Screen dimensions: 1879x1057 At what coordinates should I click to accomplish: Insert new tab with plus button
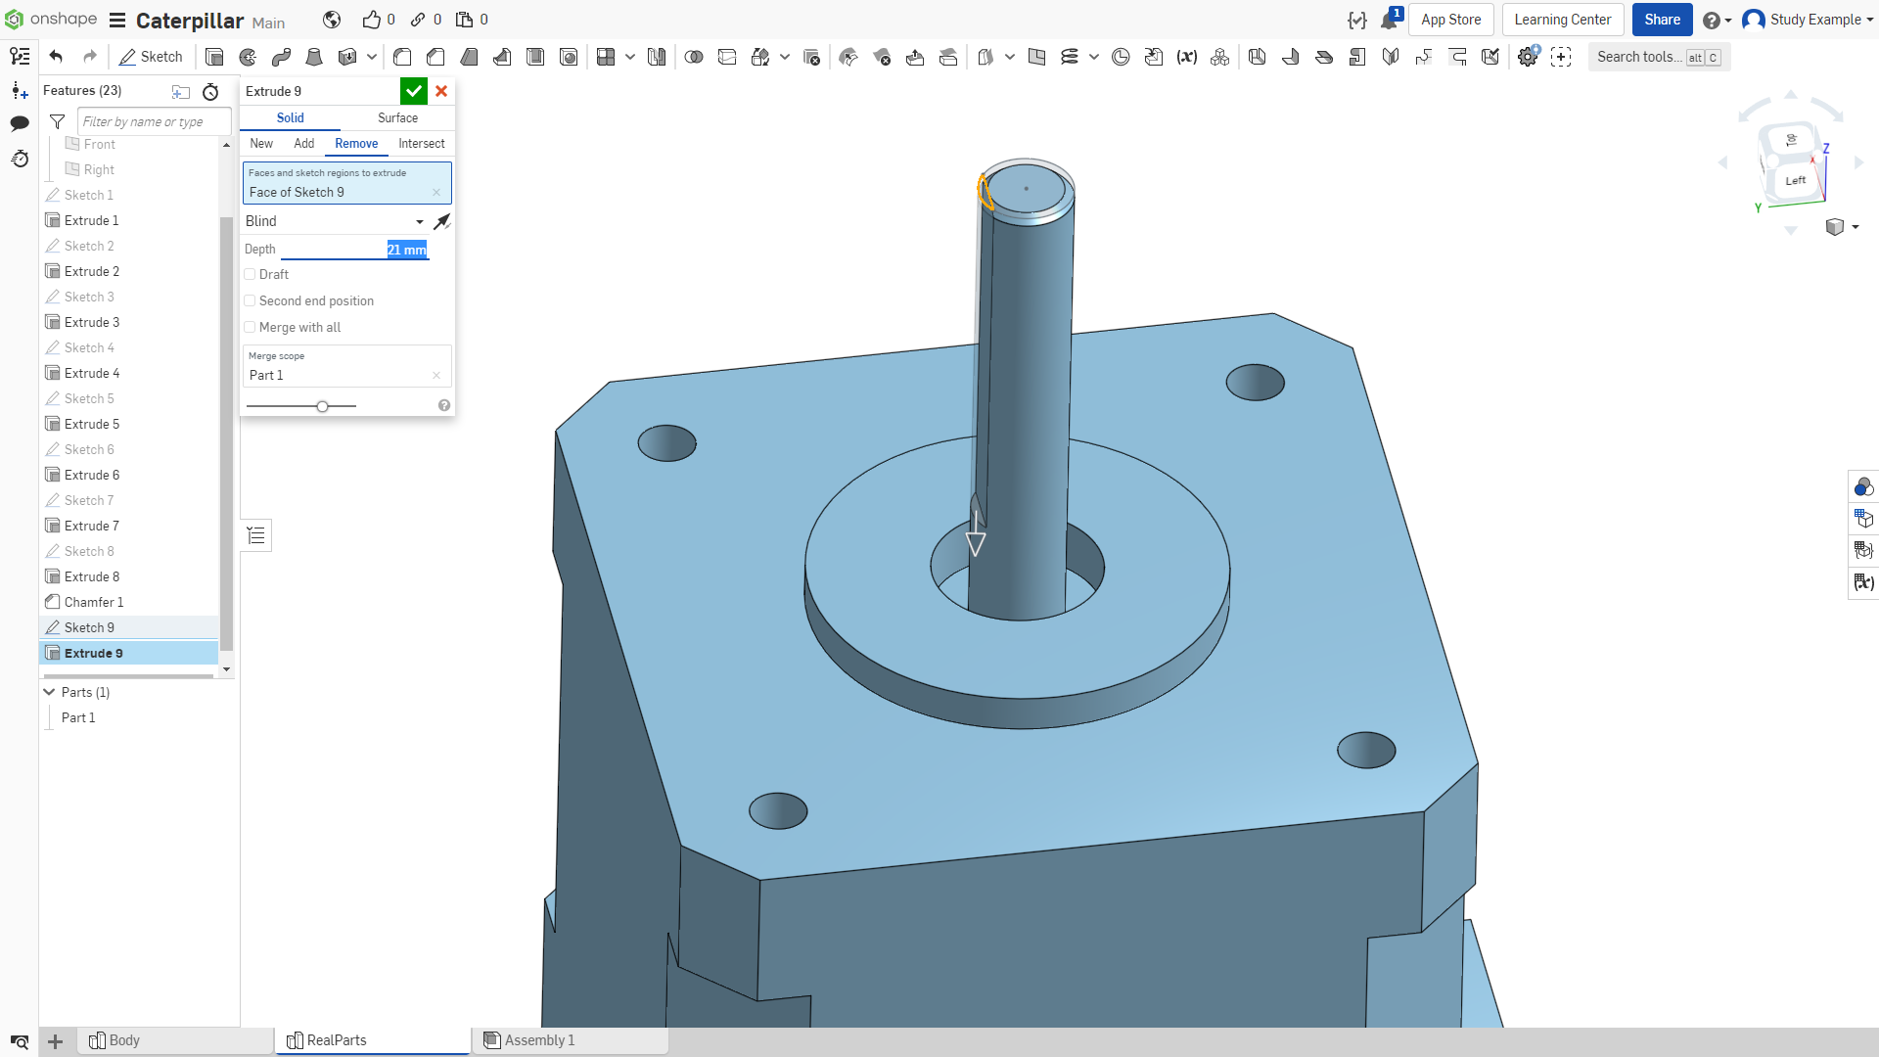pos(56,1041)
